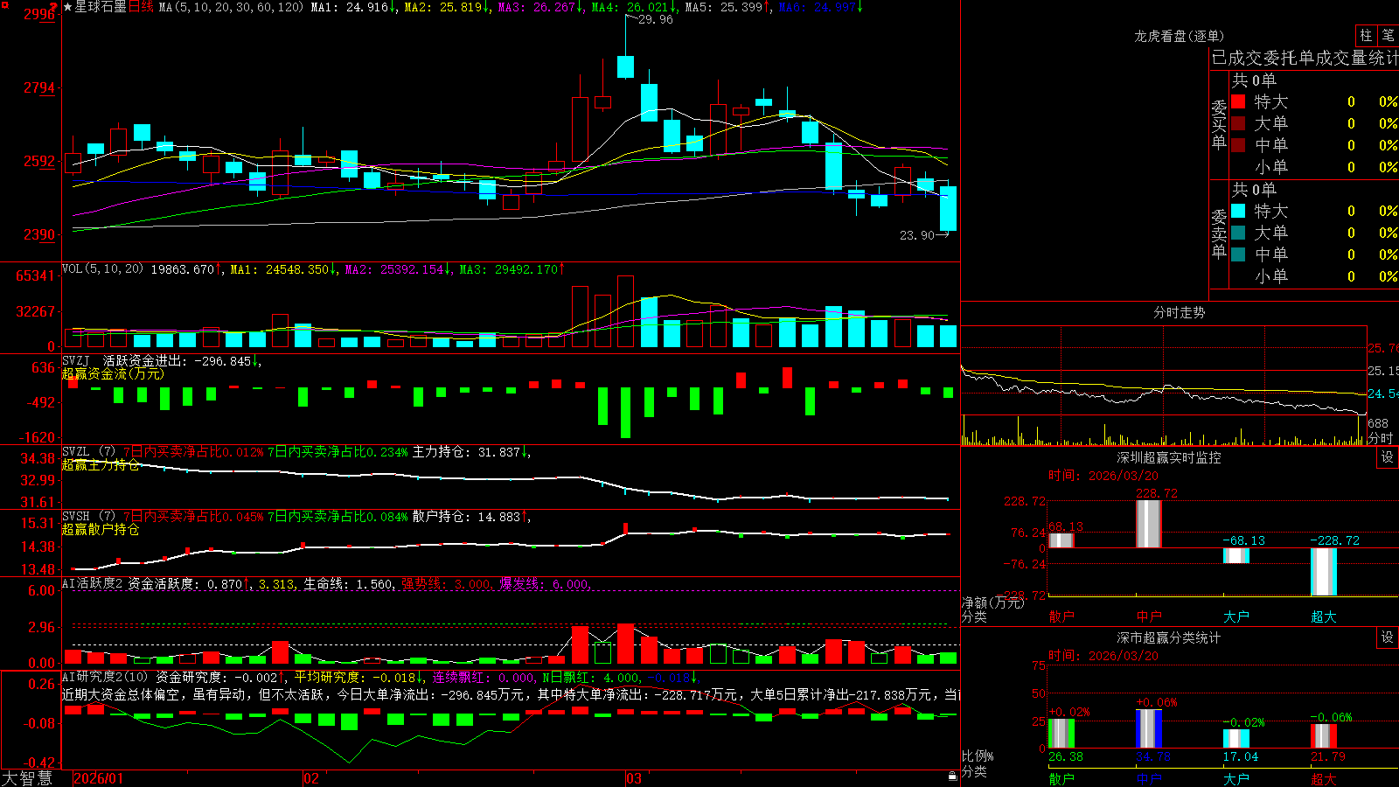Click the 龙虎看盘(逐单) panel title

tap(1179, 36)
